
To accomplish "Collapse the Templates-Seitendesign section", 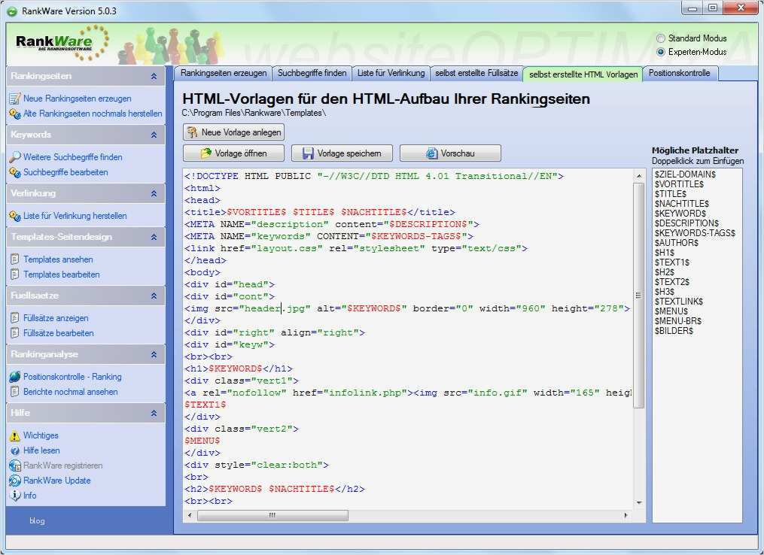I will tap(154, 238).
